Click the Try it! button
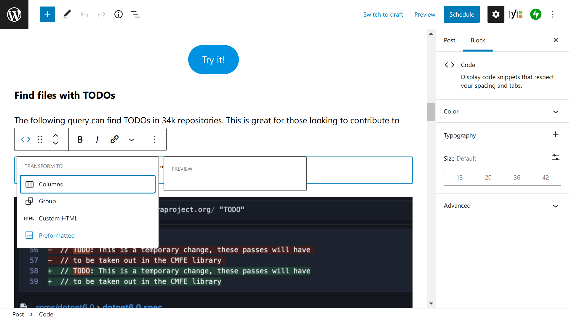569x320 pixels. 213,60
